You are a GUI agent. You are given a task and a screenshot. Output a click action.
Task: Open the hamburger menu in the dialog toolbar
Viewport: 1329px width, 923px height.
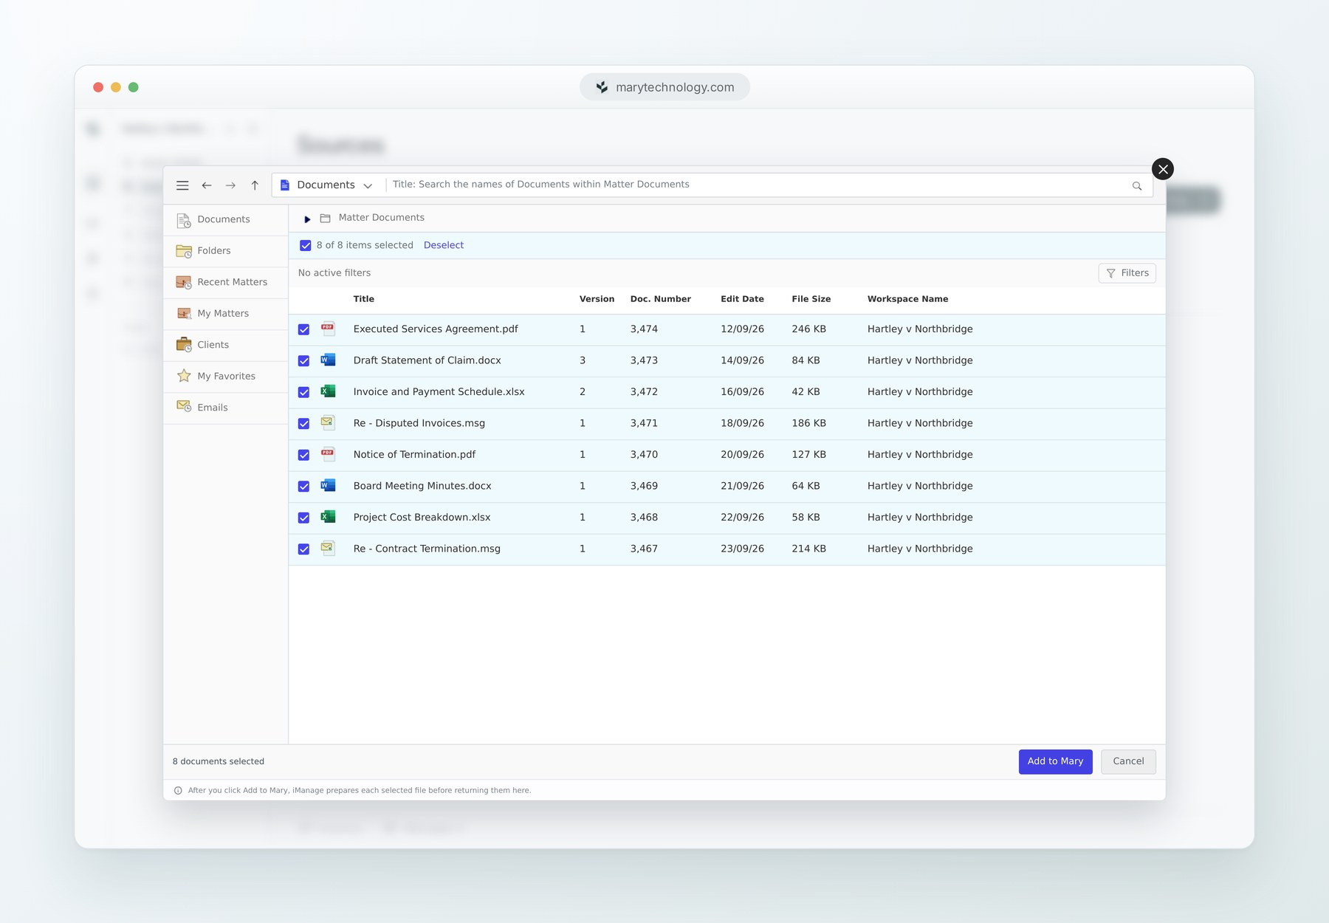pyautogui.click(x=182, y=185)
